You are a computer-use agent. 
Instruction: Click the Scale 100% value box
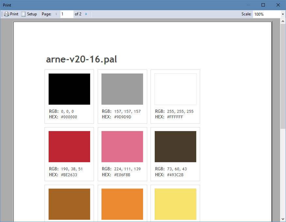tap(267, 14)
